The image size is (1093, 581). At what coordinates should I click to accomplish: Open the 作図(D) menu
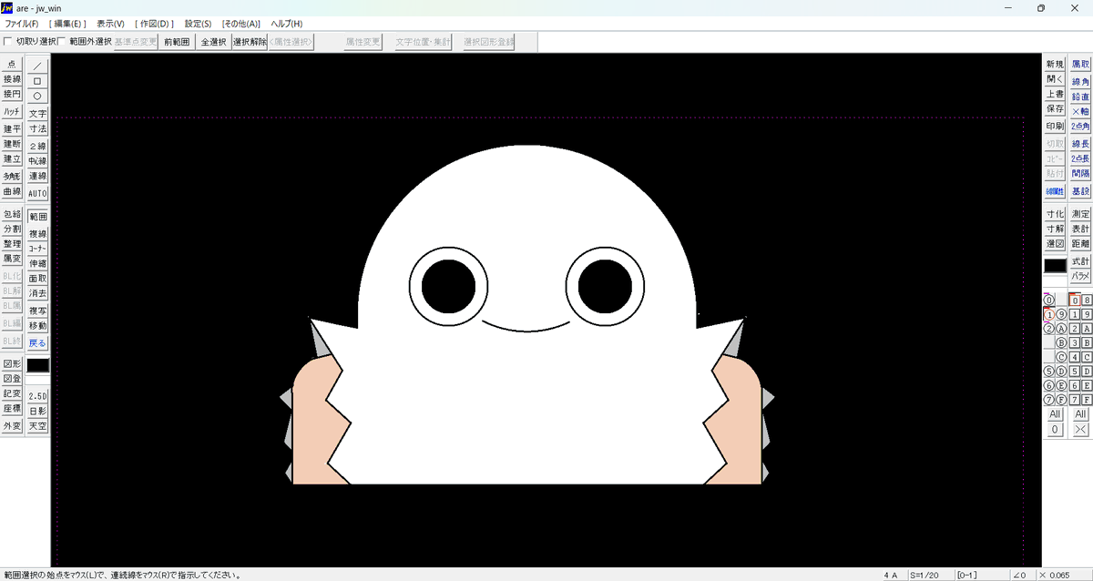click(155, 24)
